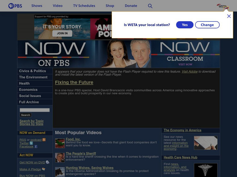Click the DVD icon next to Get NOW on DVD
The width and height of the screenshot is (237, 177).
click(x=47, y=162)
